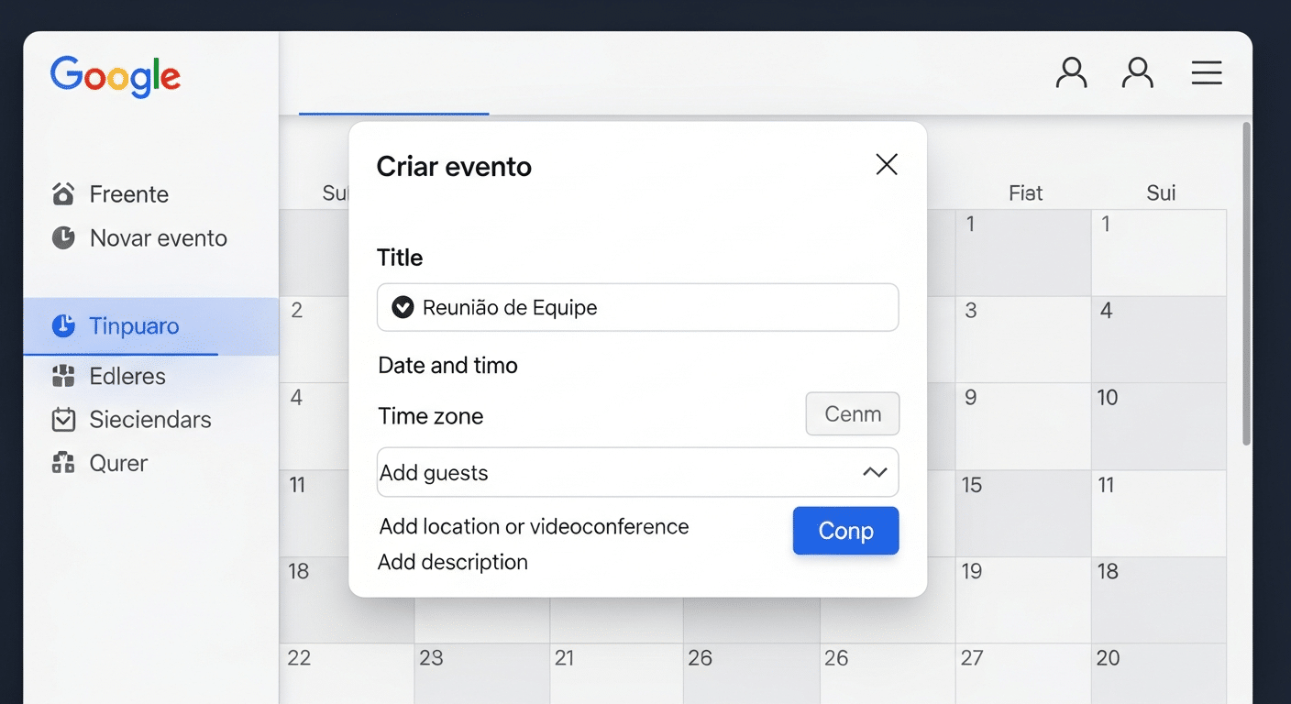Click the Edleres grid icon
This screenshot has height=704, width=1291.
tap(62, 376)
